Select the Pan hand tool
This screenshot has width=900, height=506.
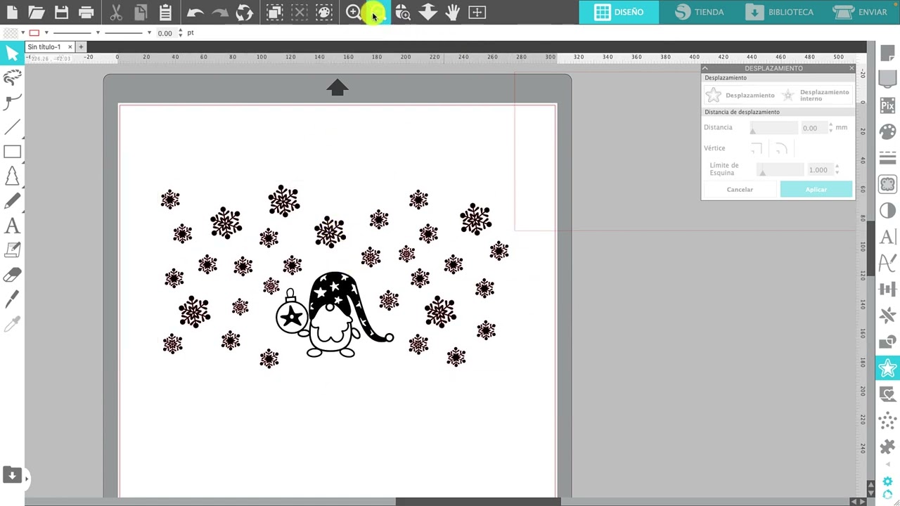pyautogui.click(x=452, y=12)
